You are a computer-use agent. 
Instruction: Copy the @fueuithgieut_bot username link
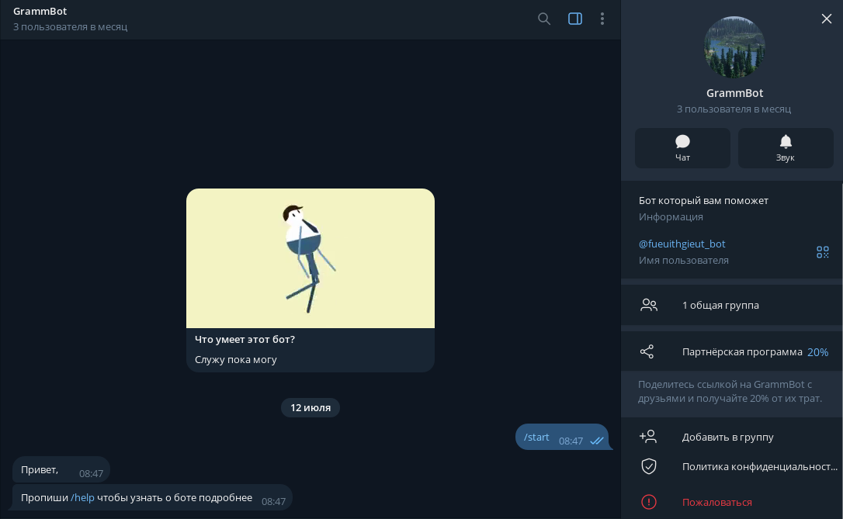click(682, 244)
